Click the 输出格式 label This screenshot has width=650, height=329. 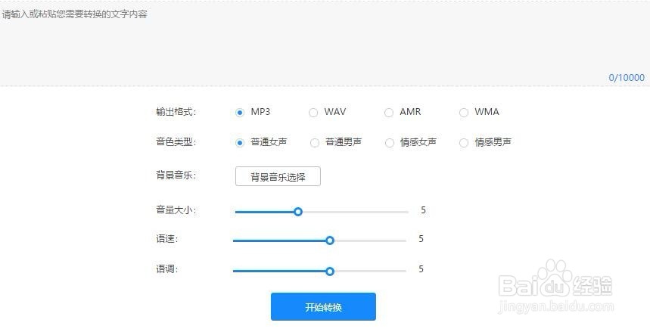point(176,112)
